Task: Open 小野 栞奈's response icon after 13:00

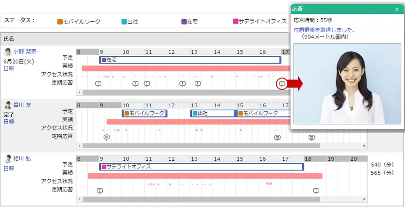Action: [198, 84]
